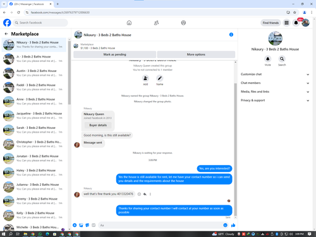This screenshot has width=316, height=237.
Task: Click the Mark as pending button
Action: [114, 54]
